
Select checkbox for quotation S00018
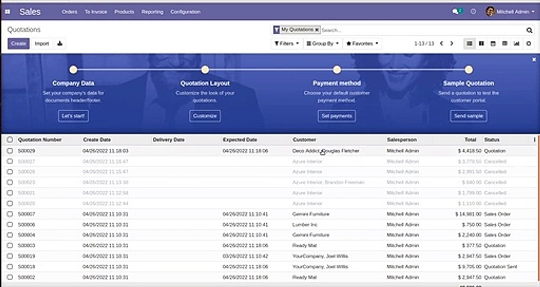click(10, 266)
